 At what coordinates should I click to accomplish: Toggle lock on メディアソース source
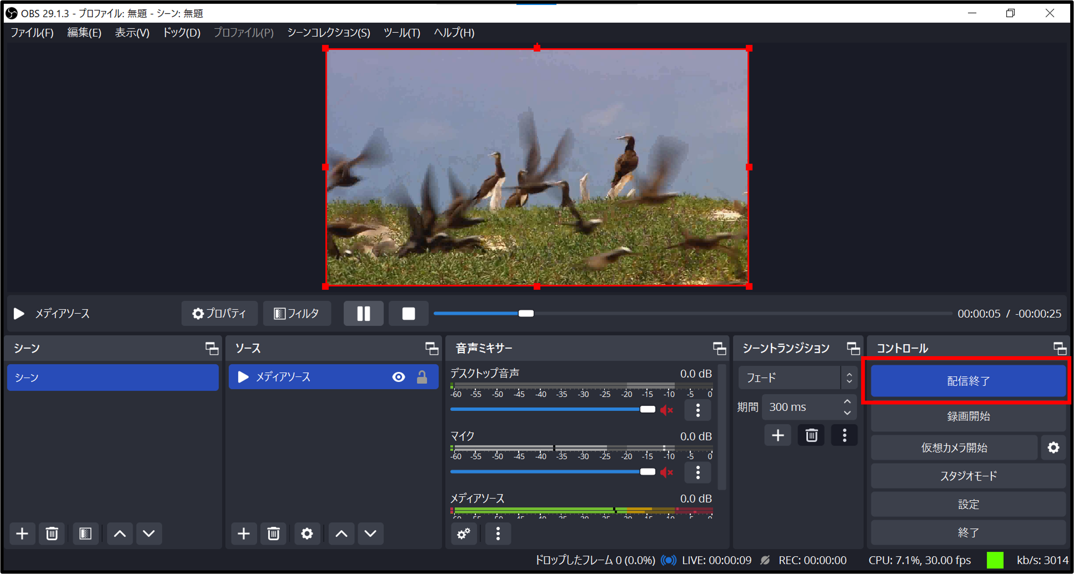[x=422, y=377]
